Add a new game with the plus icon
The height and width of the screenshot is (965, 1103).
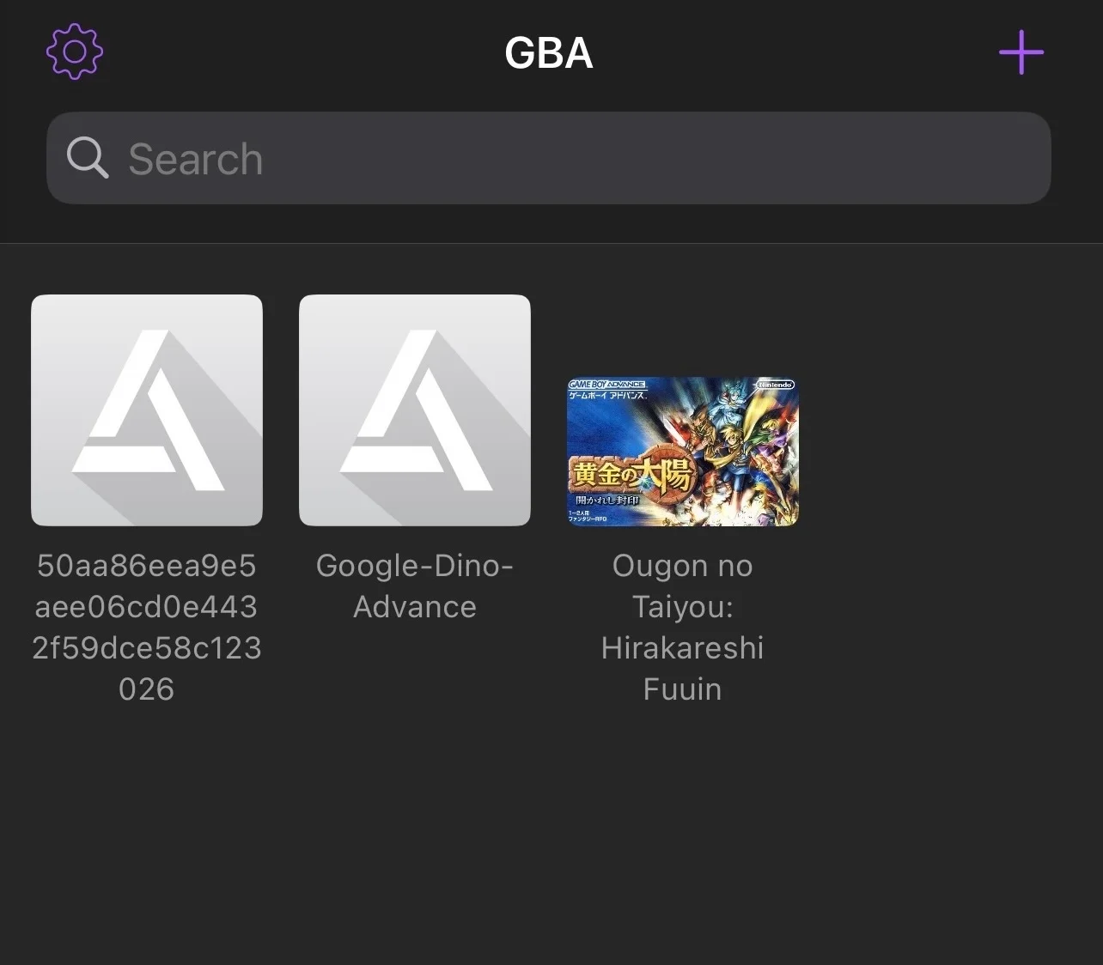click(x=1021, y=52)
